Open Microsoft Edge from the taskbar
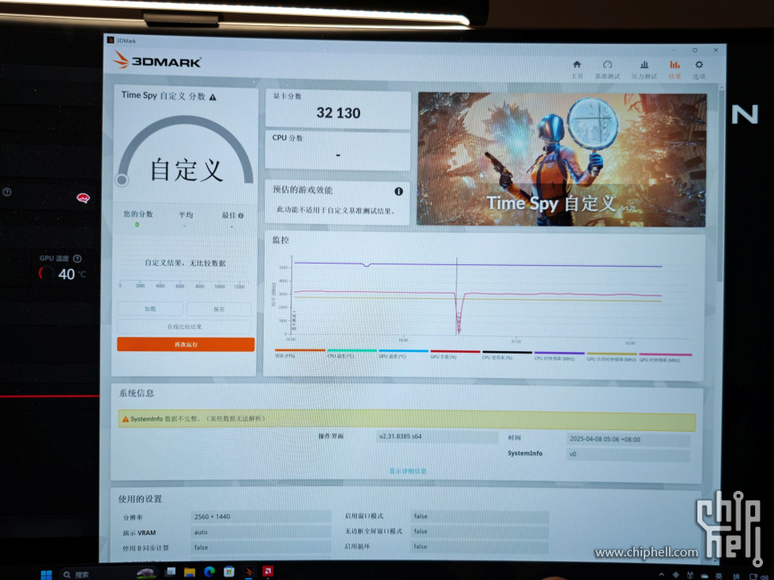The height and width of the screenshot is (580, 774). tap(209, 571)
